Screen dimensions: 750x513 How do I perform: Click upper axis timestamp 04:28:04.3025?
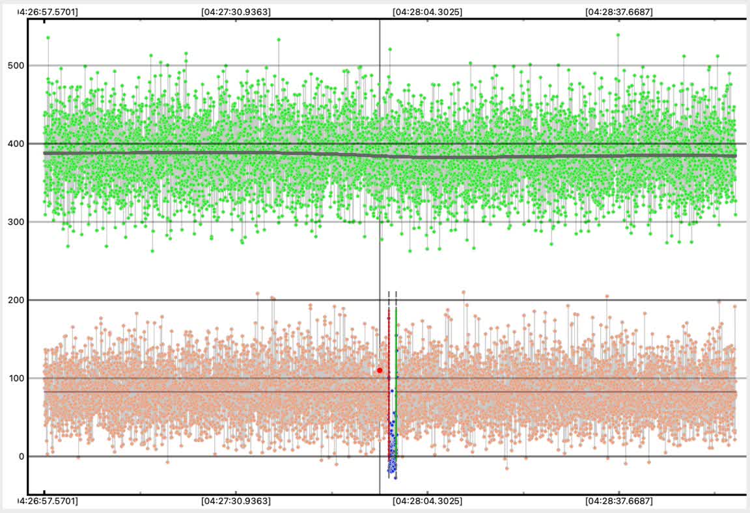click(428, 12)
